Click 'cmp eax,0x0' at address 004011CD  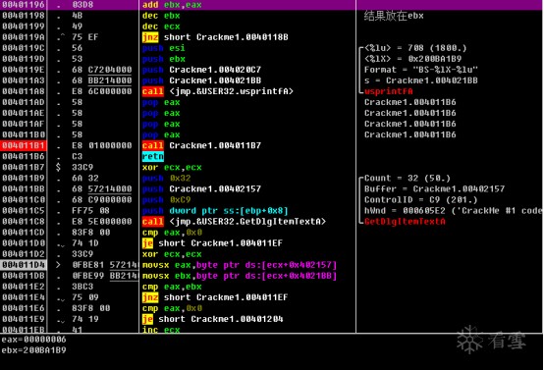pos(172,233)
